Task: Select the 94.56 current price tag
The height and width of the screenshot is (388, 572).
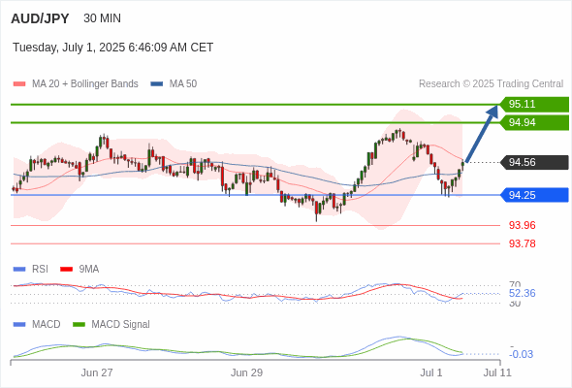Action: [x=534, y=162]
